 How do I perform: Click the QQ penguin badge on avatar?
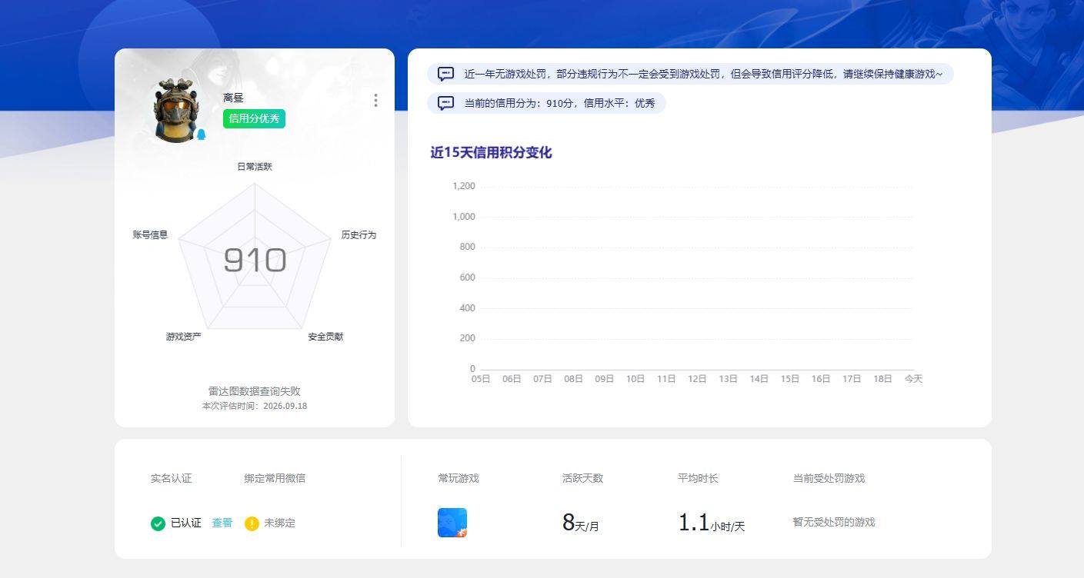[x=201, y=135]
